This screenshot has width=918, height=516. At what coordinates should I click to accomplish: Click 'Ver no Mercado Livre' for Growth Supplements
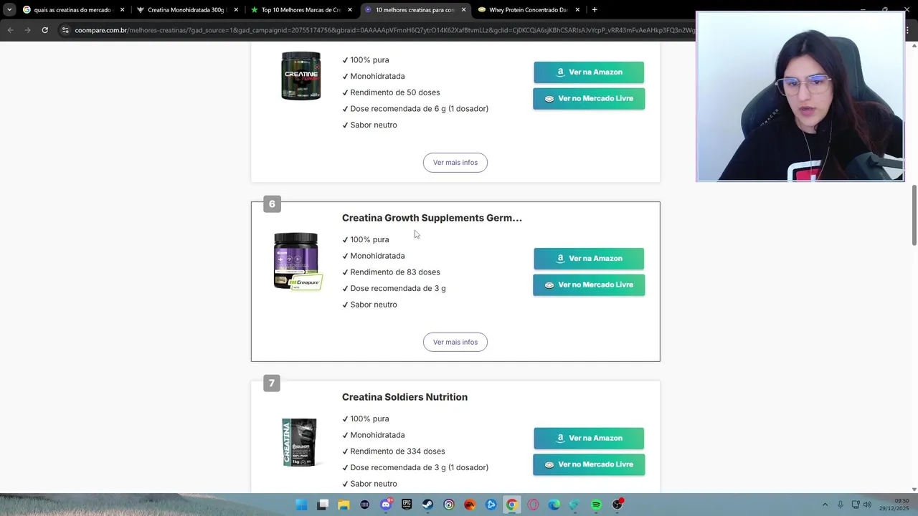(x=589, y=285)
